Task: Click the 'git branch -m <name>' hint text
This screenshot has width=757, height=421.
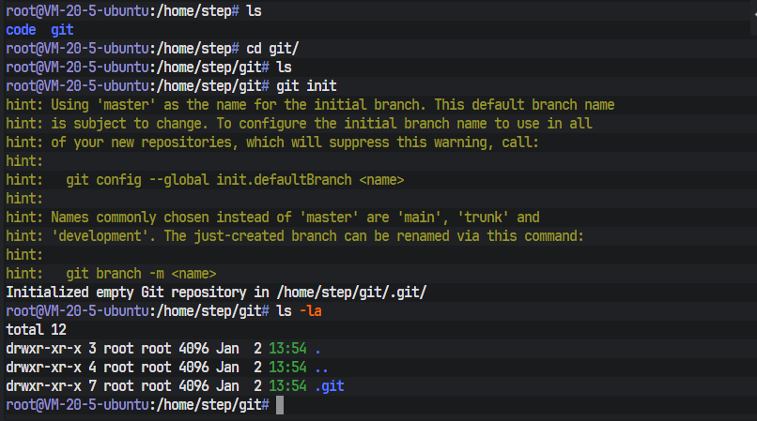Action: point(141,274)
